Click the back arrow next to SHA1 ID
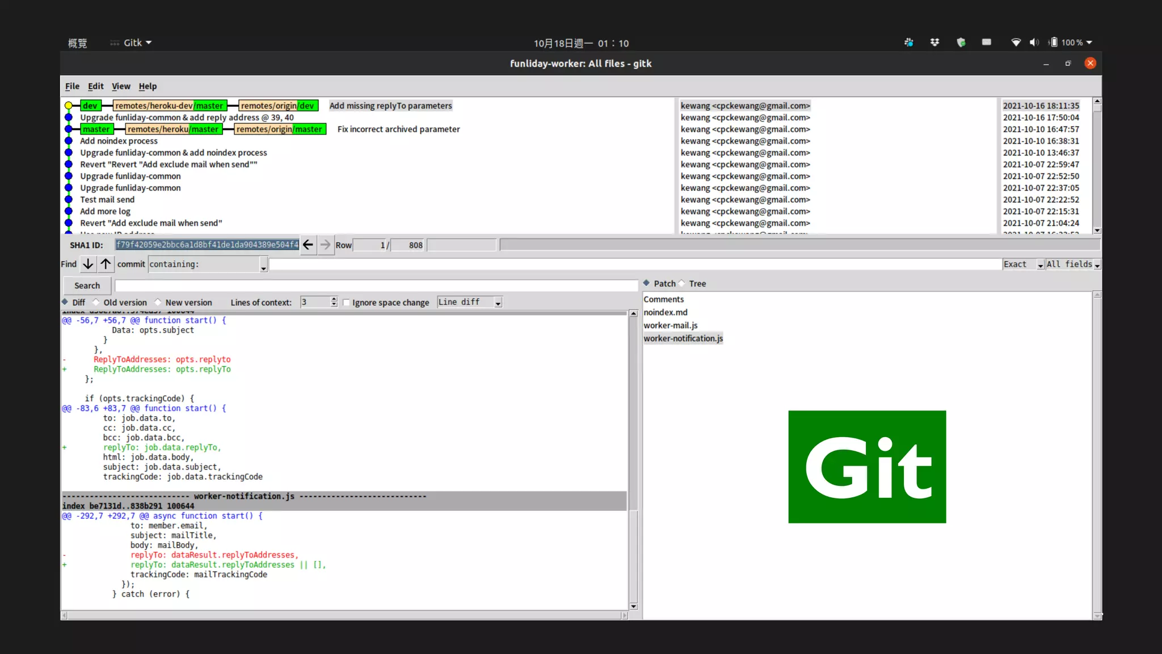1162x654 pixels. [308, 245]
